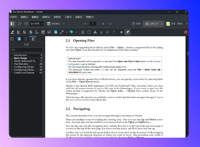Open the Annotations review sidebar panel icon
Image resolution: width=200 pixels, height=147 pixels.
(x=19, y=39)
